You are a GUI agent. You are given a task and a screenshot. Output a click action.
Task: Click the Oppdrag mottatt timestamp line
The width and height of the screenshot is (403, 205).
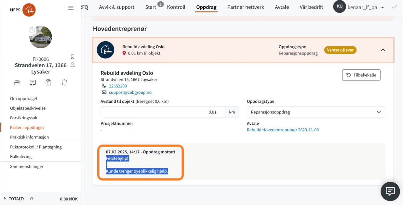(x=141, y=152)
